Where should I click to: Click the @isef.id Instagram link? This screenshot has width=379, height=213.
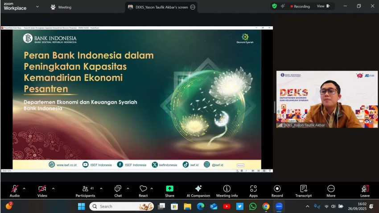pos(214,165)
